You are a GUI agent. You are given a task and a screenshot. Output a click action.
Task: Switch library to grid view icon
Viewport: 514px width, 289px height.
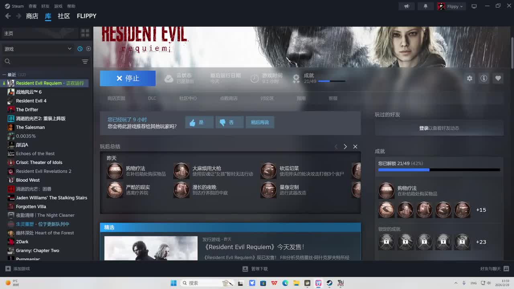click(x=85, y=33)
